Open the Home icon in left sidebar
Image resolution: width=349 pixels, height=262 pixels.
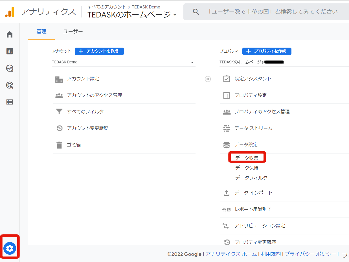point(10,34)
